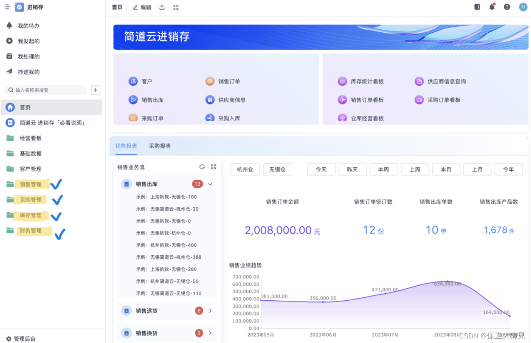Open 示例: 上海帆软-无锡仓-100 entry
Image resolution: width=531 pixels, height=343 pixels.
coord(166,197)
